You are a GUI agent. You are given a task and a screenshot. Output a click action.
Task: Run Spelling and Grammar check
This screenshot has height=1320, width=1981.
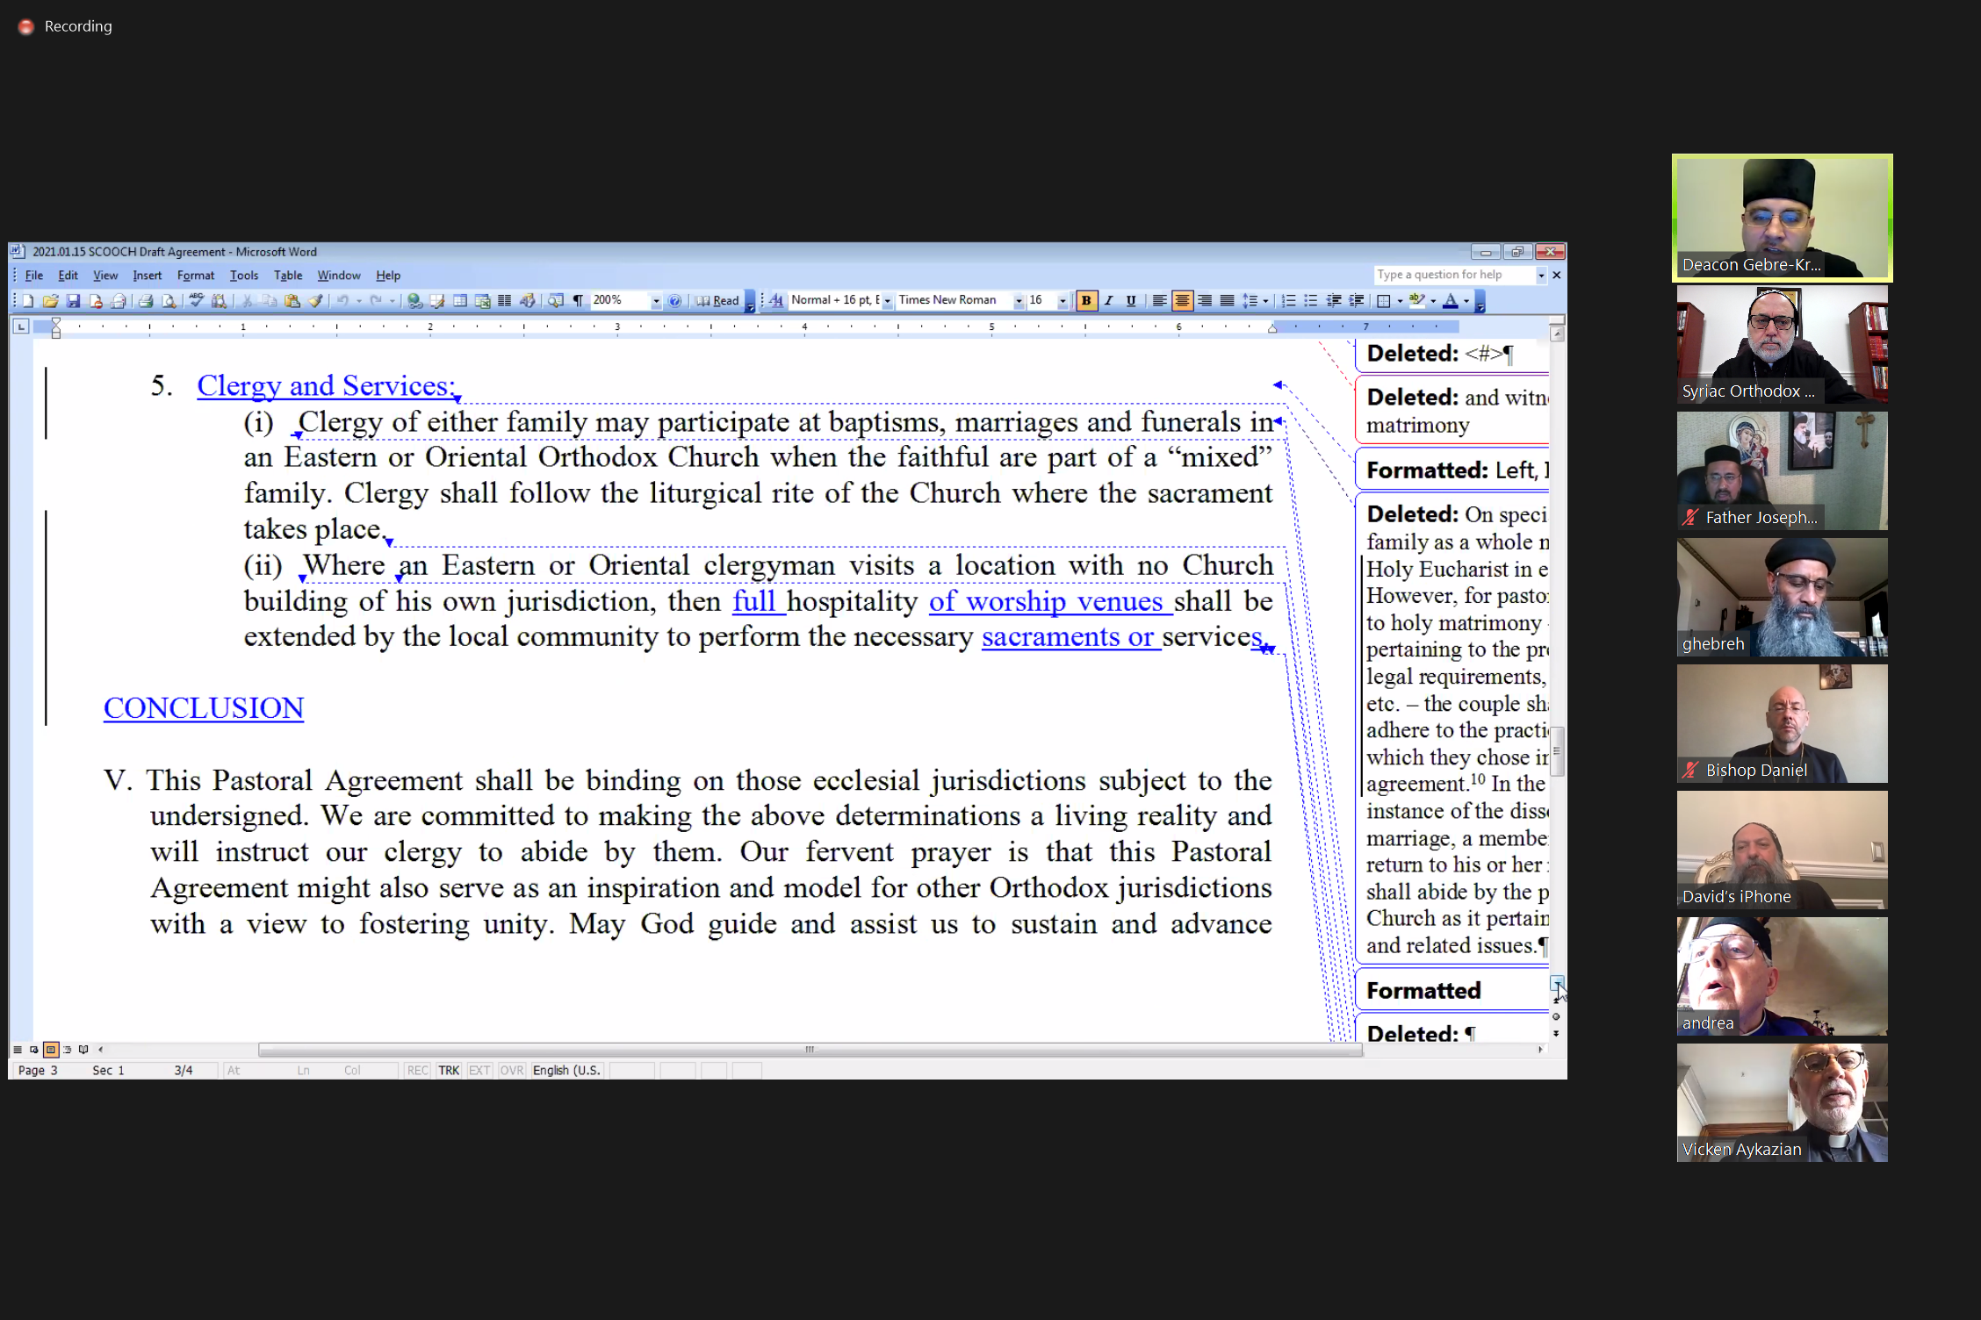[196, 301]
